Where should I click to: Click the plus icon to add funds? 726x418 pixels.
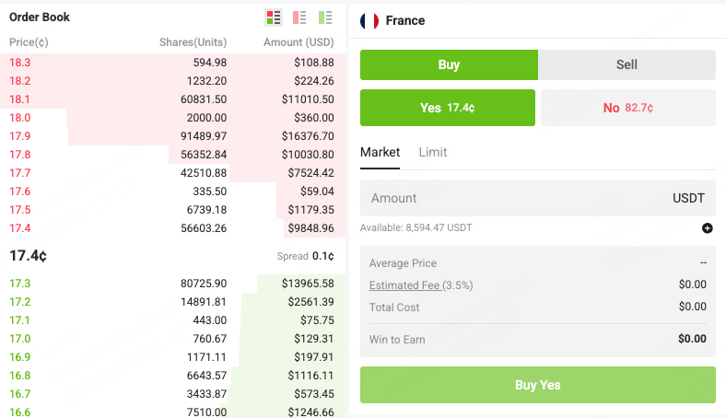(x=707, y=227)
